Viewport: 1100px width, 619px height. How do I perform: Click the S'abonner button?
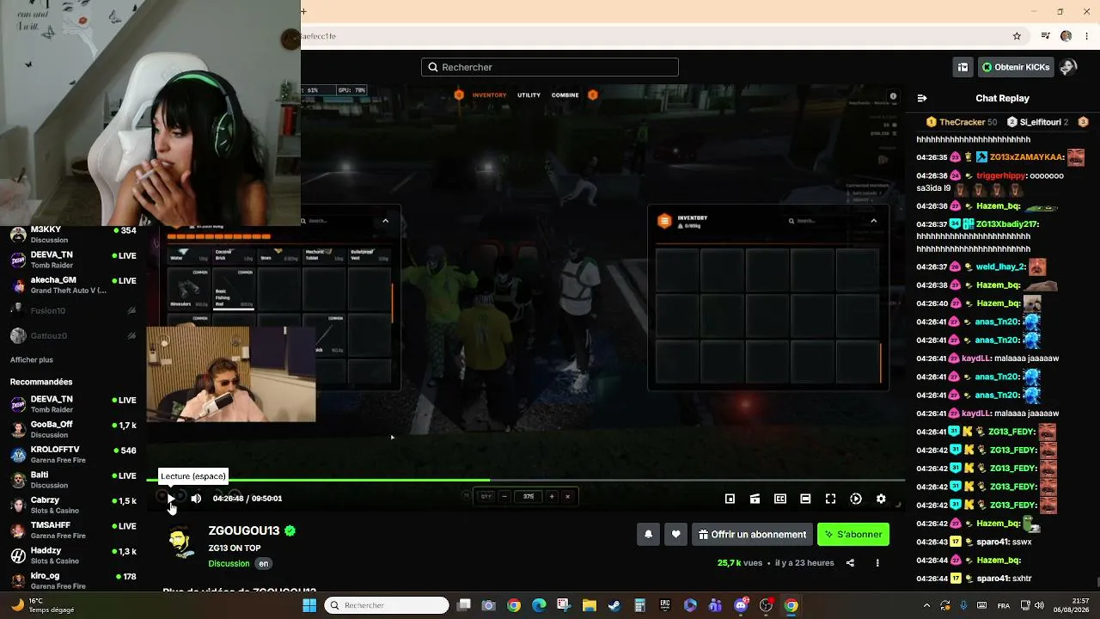(x=853, y=535)
